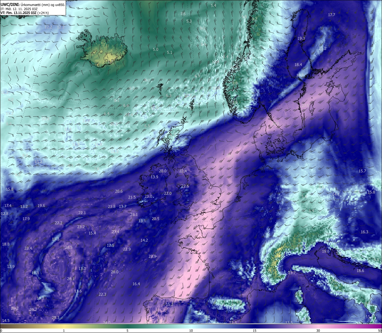Click the UWC/DINI Úrkomumætti title text
The image size is (382, 333).
[x=33, y=4]
